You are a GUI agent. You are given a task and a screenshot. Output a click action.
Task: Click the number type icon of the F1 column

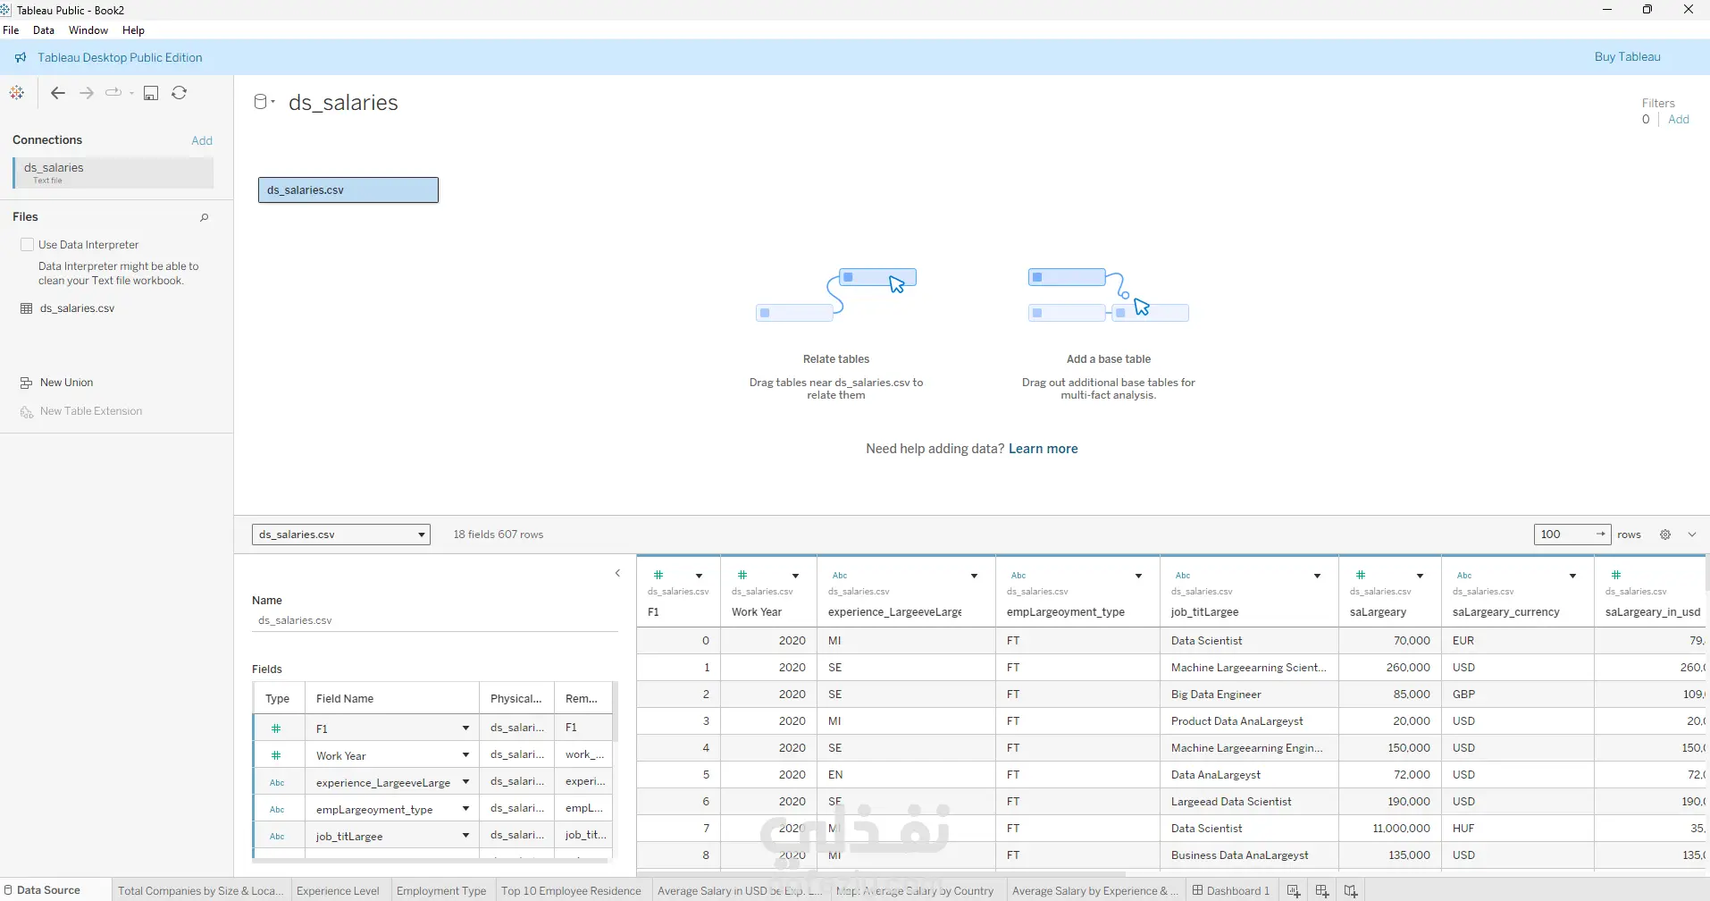(x=658, y=575)
